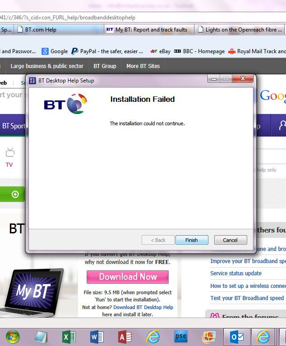This screenshot has height=346, width=286.
Task: Open the PayPal bookmark
Action: [x=107, y=51]
